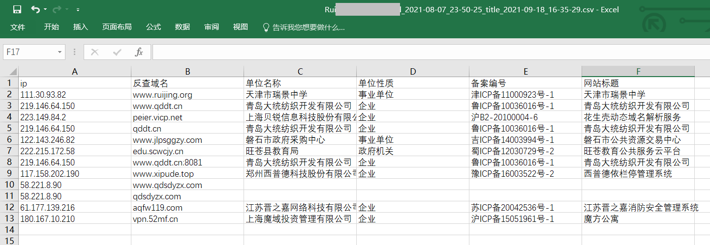710x245 pixels.
Task: Click the '反查域名' header cell
Action: pyautogui.click(x=187, y=83)
